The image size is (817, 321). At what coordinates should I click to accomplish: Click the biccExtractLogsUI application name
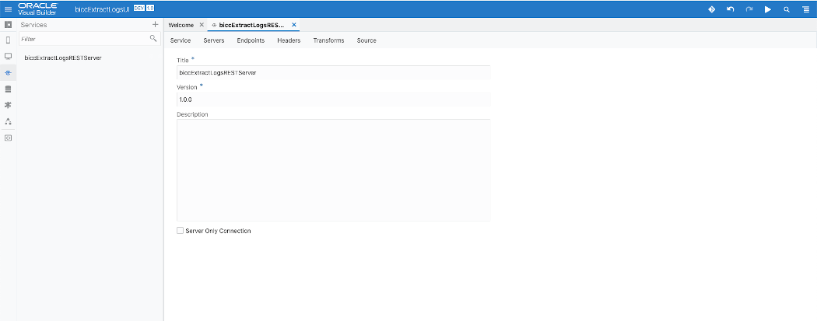tap(102, 9)
